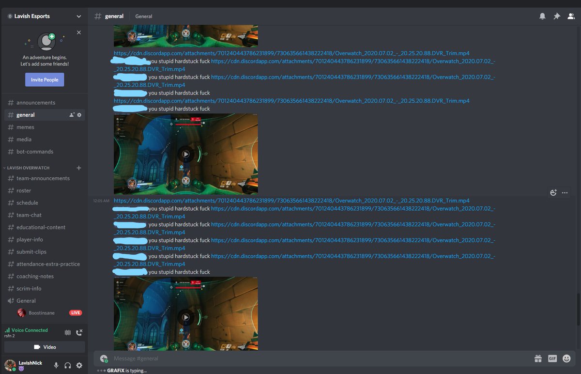Collapse LAVISH OVERWATCH category
581x374 pixels.
coord(28,168)
